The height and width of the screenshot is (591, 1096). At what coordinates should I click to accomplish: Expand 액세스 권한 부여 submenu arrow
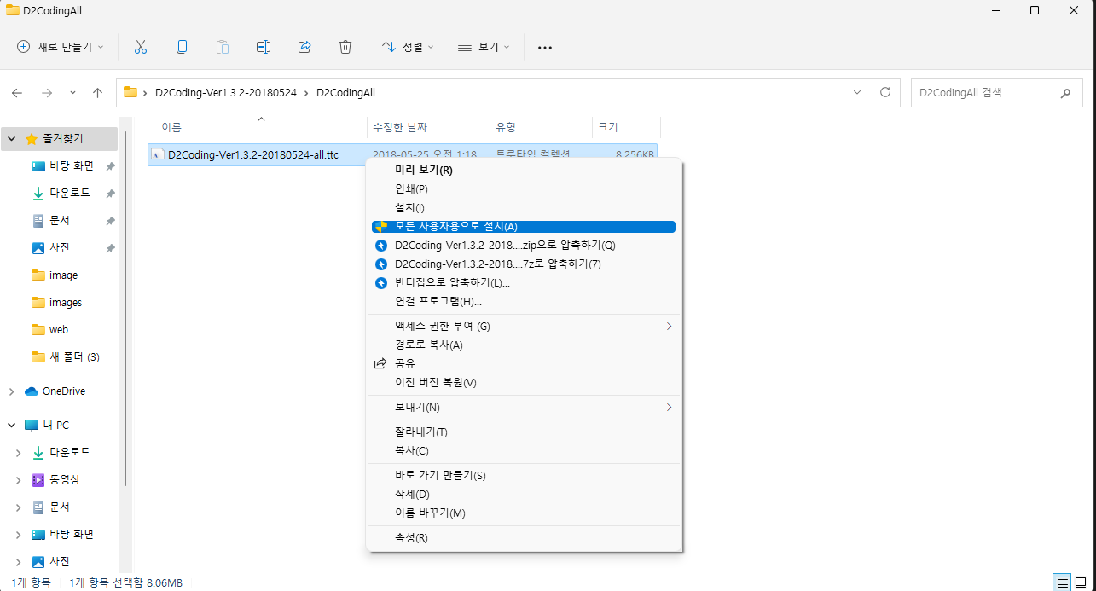pos(669,326)
